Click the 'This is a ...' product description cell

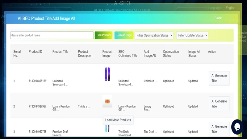tap(84, 106)
